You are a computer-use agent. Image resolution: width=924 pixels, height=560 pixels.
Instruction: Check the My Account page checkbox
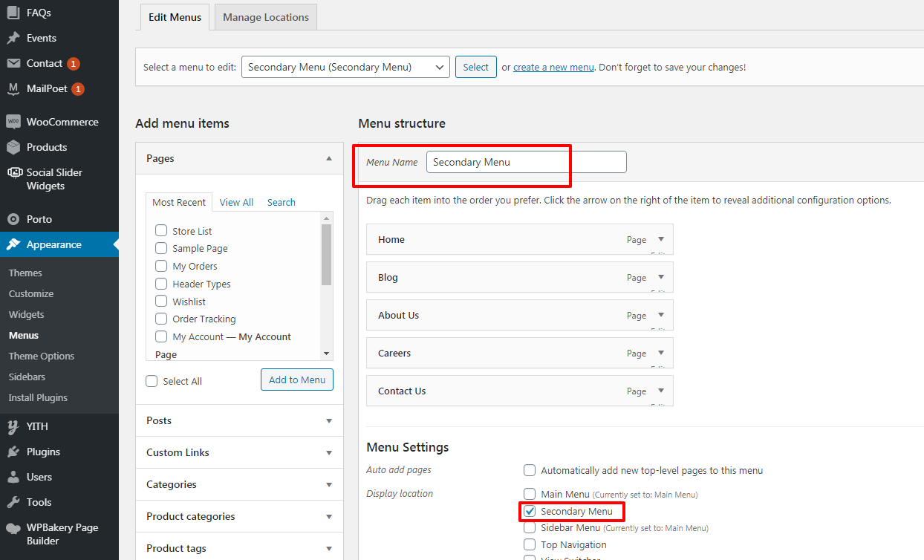[161, 336]
